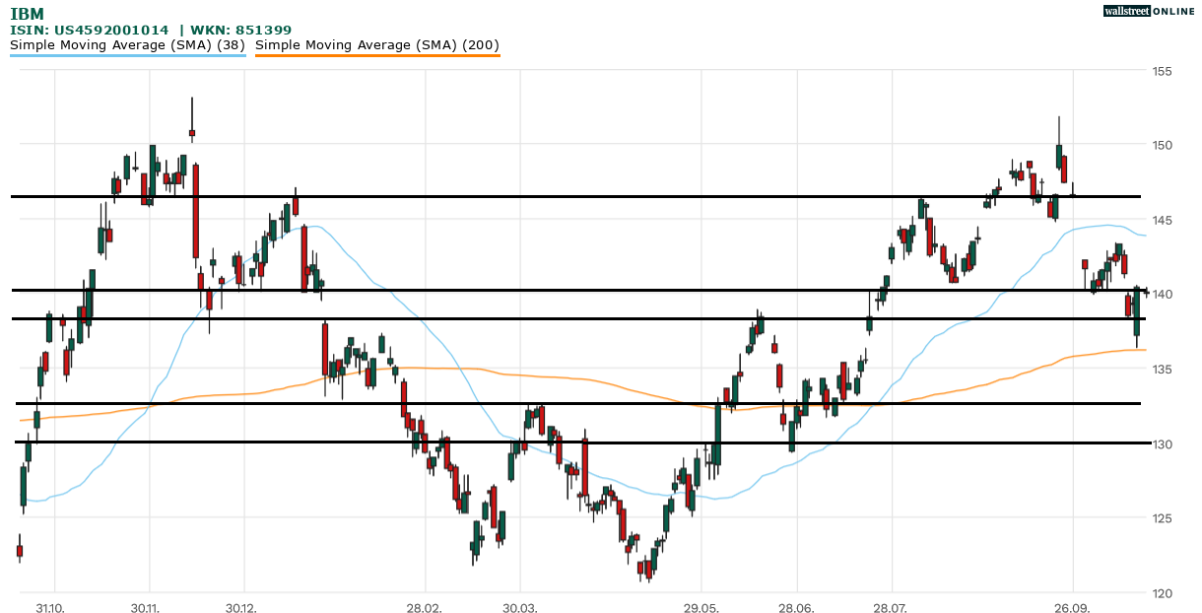Select the IBM chart title
1202x613 pixels.
coord(27,14)
